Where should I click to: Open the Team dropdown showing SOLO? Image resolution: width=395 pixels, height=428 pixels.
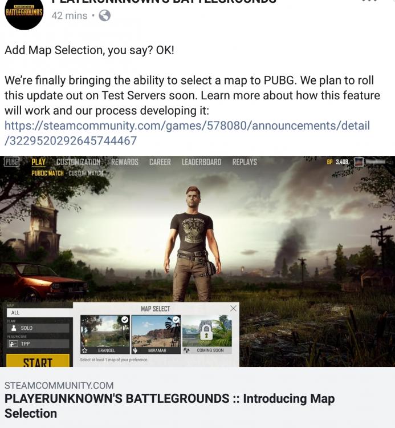click(38, 328)
